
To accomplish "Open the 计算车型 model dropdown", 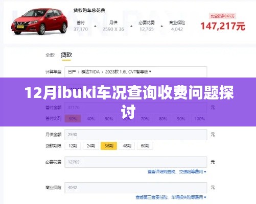I will 136,72.
